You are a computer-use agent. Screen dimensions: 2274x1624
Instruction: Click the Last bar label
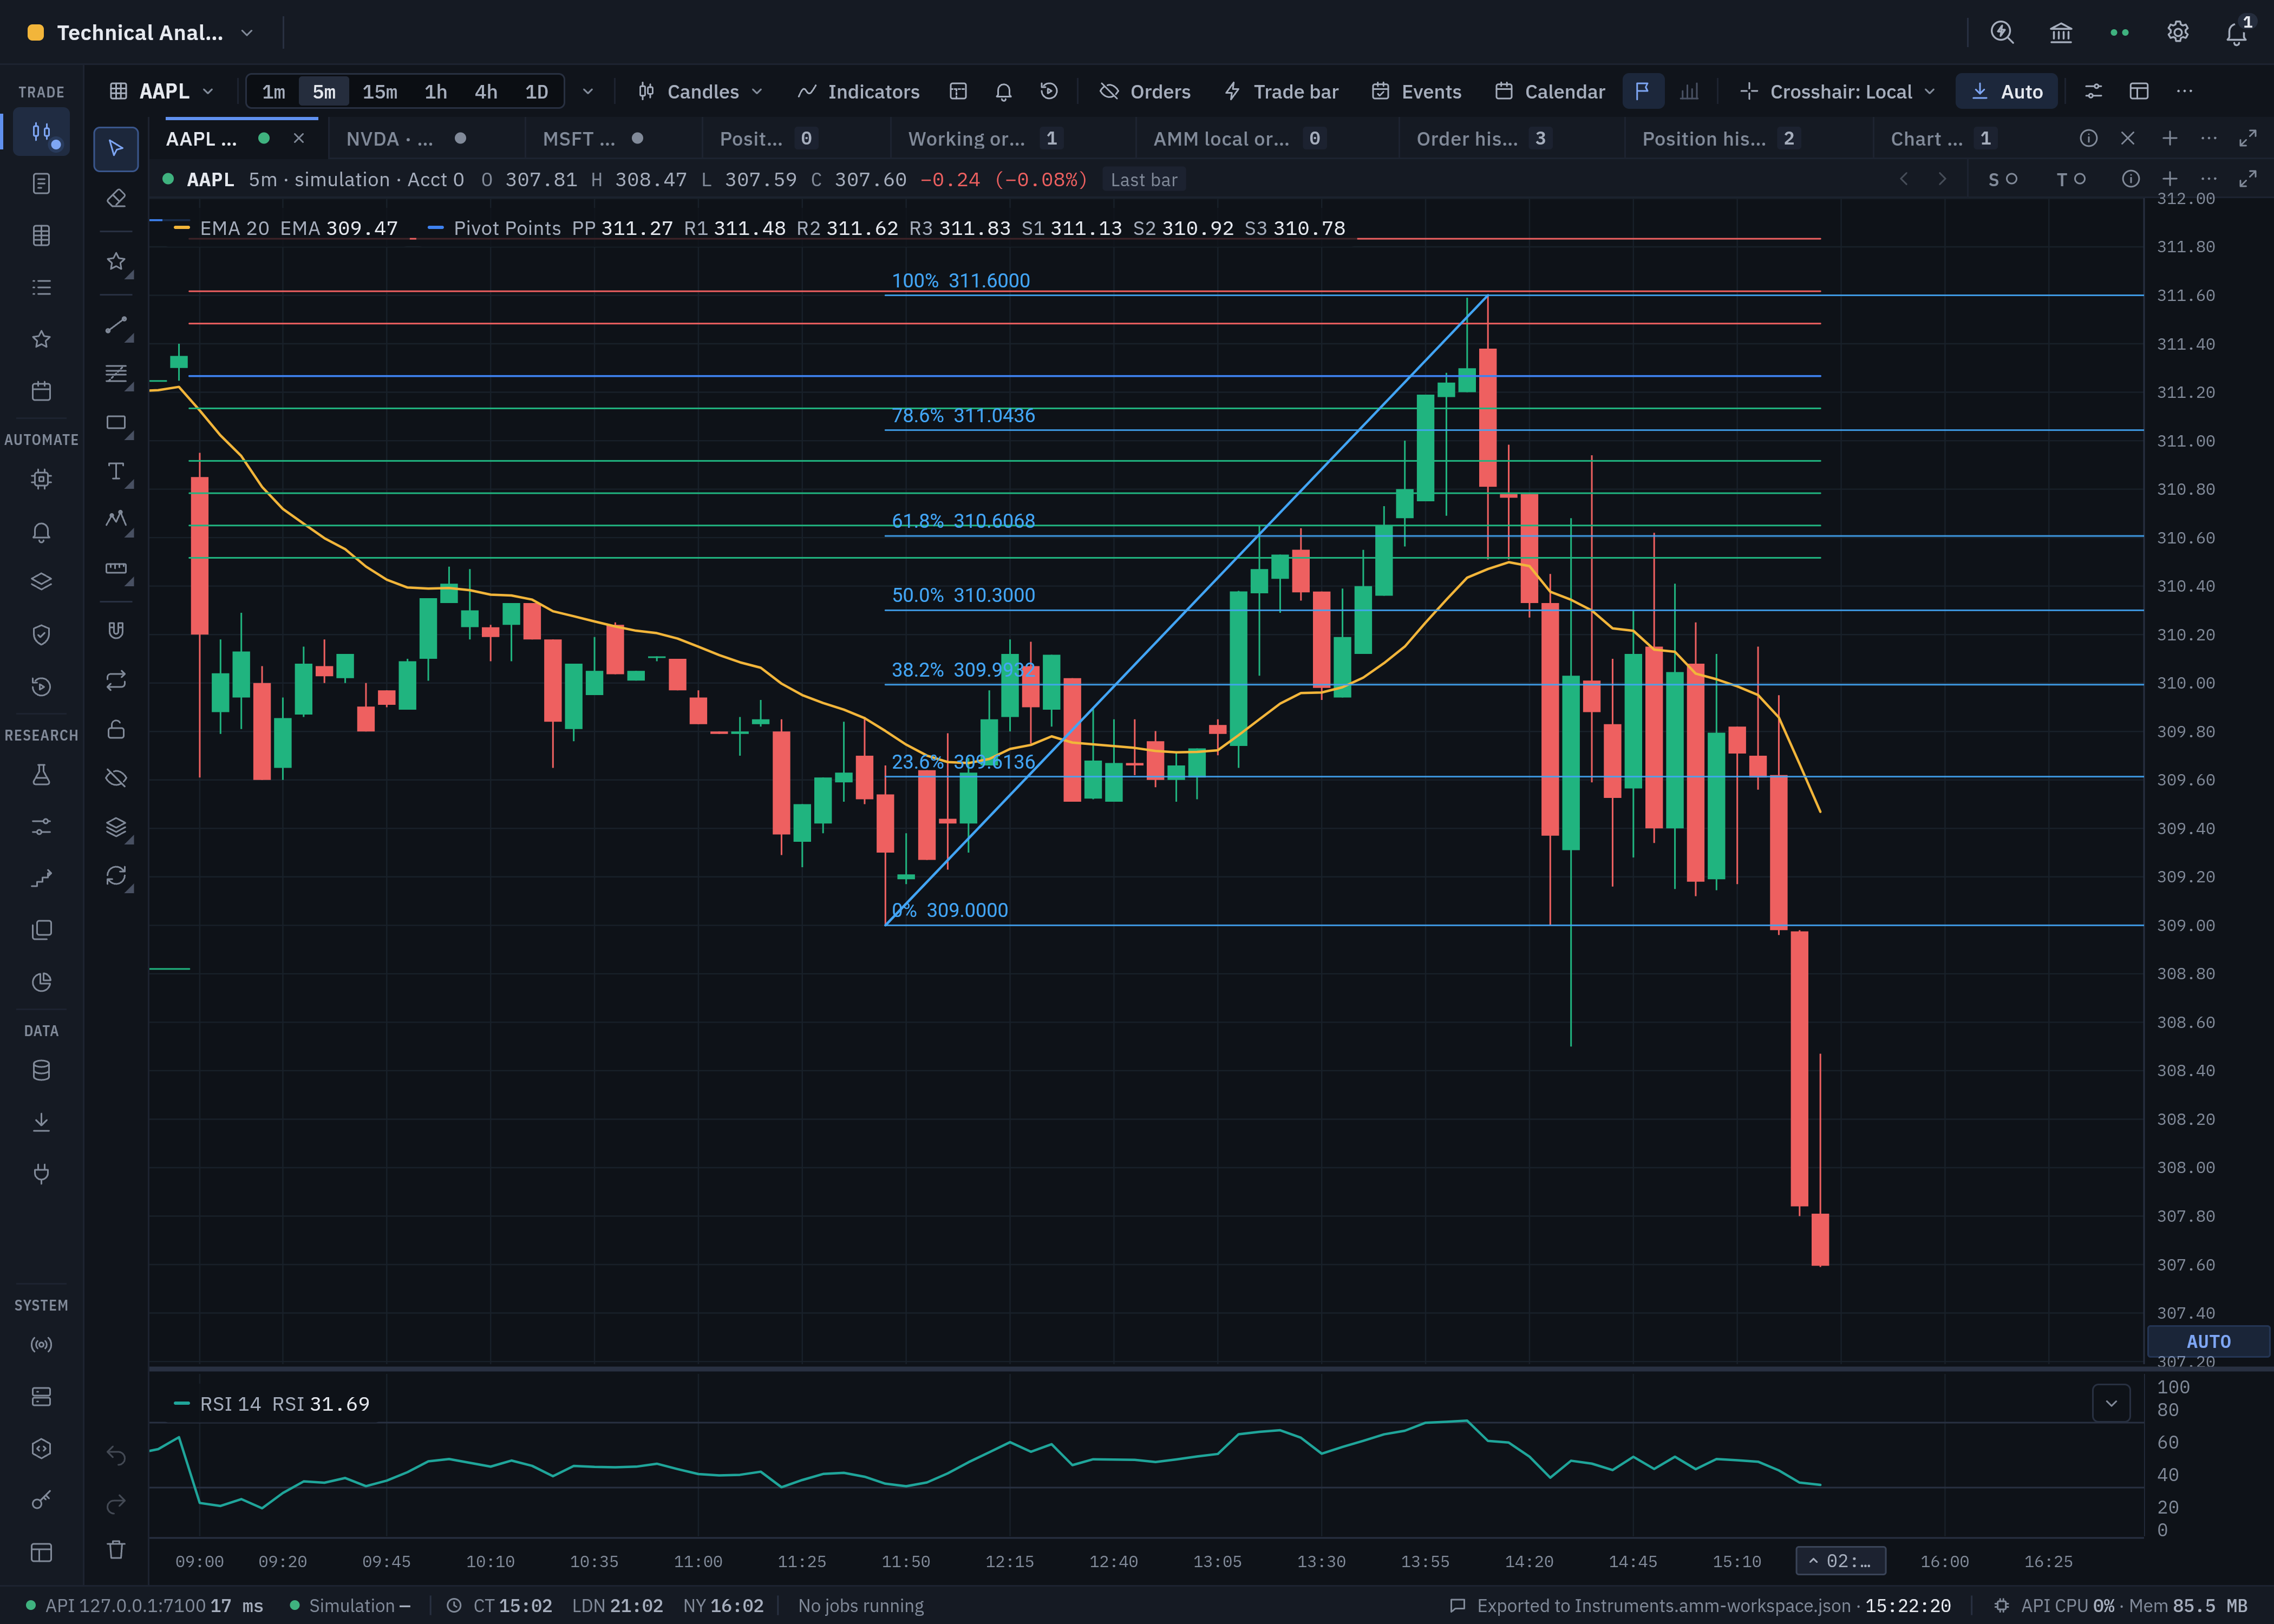click(x=1144, y=180)
